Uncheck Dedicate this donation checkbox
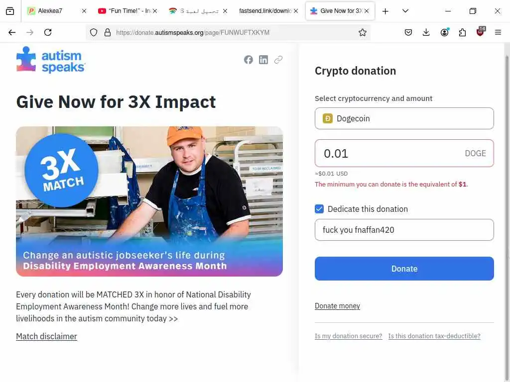The image size is (510, 382). (x=319, y=209)
